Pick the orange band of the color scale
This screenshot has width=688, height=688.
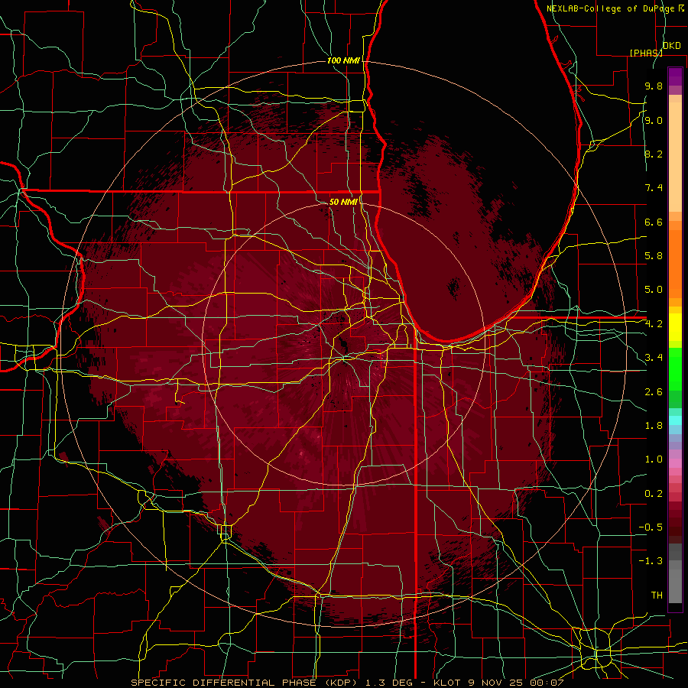point(675,263)
